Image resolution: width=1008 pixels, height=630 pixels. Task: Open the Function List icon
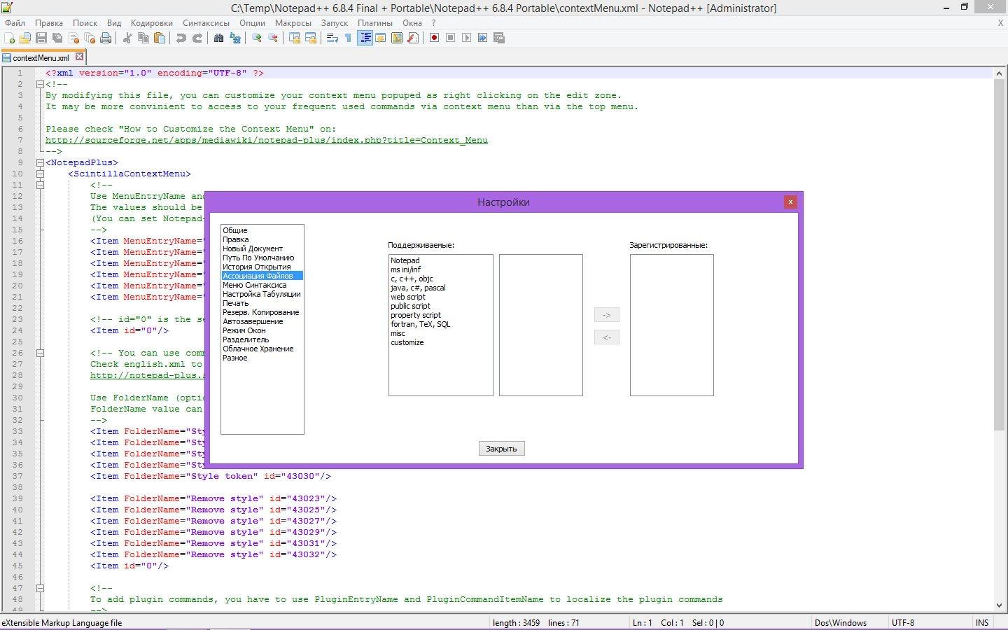pyautogui.click(x=413, y=38)
